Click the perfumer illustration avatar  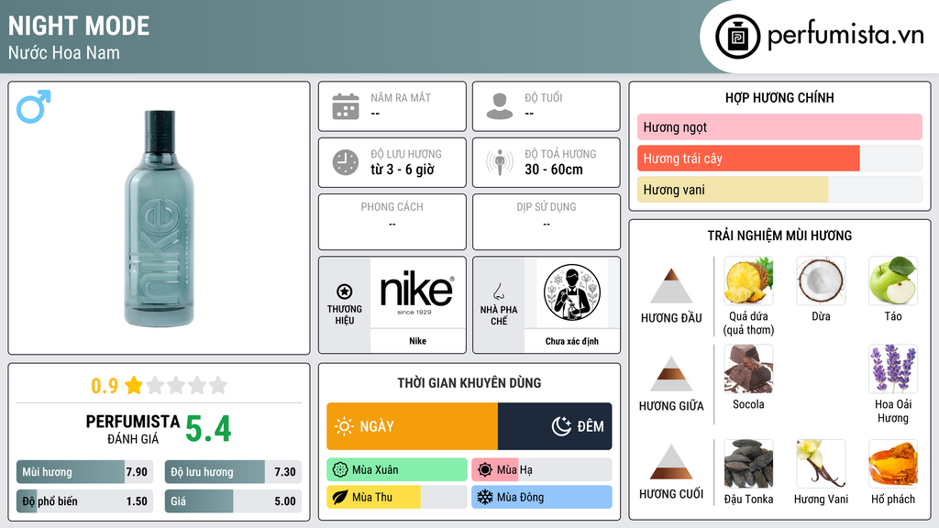(572, 292)
